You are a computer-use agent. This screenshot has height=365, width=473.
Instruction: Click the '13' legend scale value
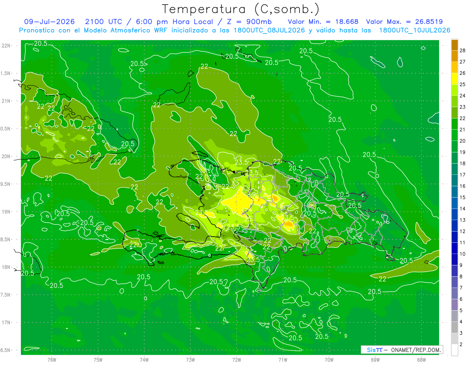pos(463,220)
